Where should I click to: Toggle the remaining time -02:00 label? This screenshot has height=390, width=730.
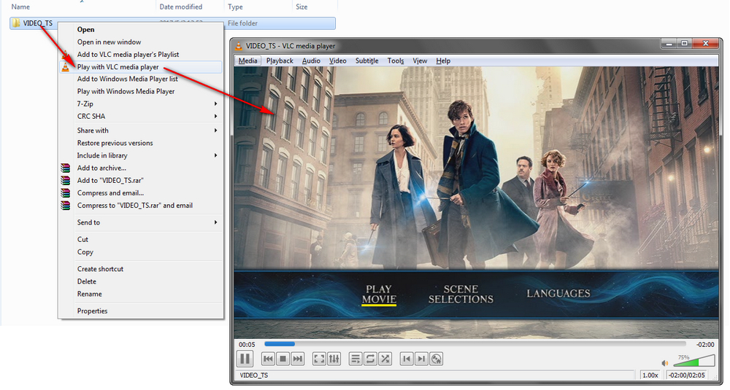click(x=705, y=345)
